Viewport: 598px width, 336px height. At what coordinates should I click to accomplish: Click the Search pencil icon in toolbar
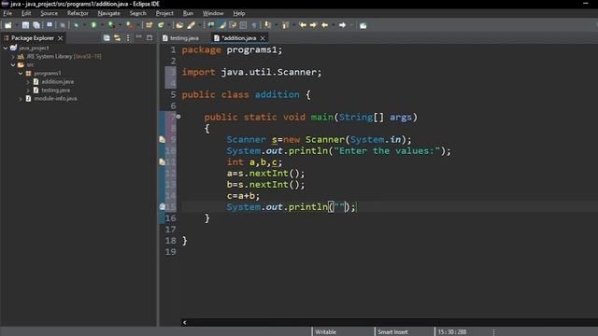pos(191,25)
